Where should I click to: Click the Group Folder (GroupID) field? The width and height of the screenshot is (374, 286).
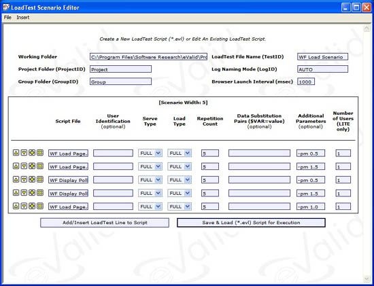[120, 82]
